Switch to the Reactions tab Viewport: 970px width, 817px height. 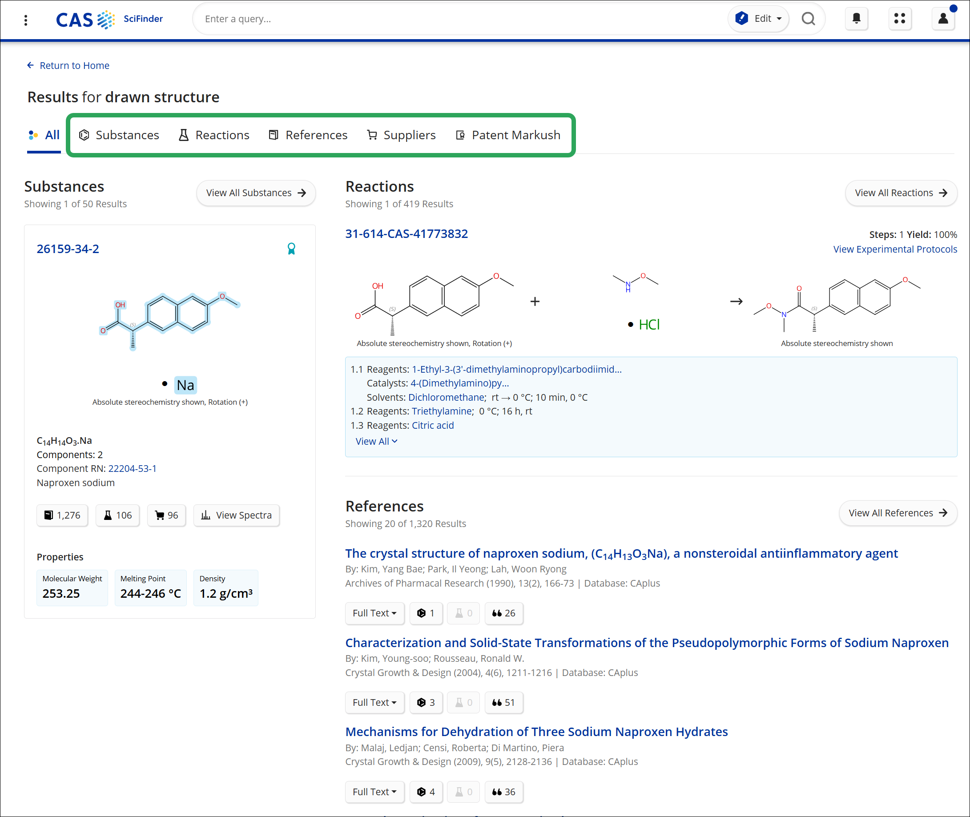click(214, 135)
